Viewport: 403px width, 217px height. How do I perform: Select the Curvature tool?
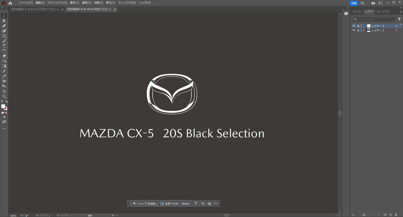[4, 31]
